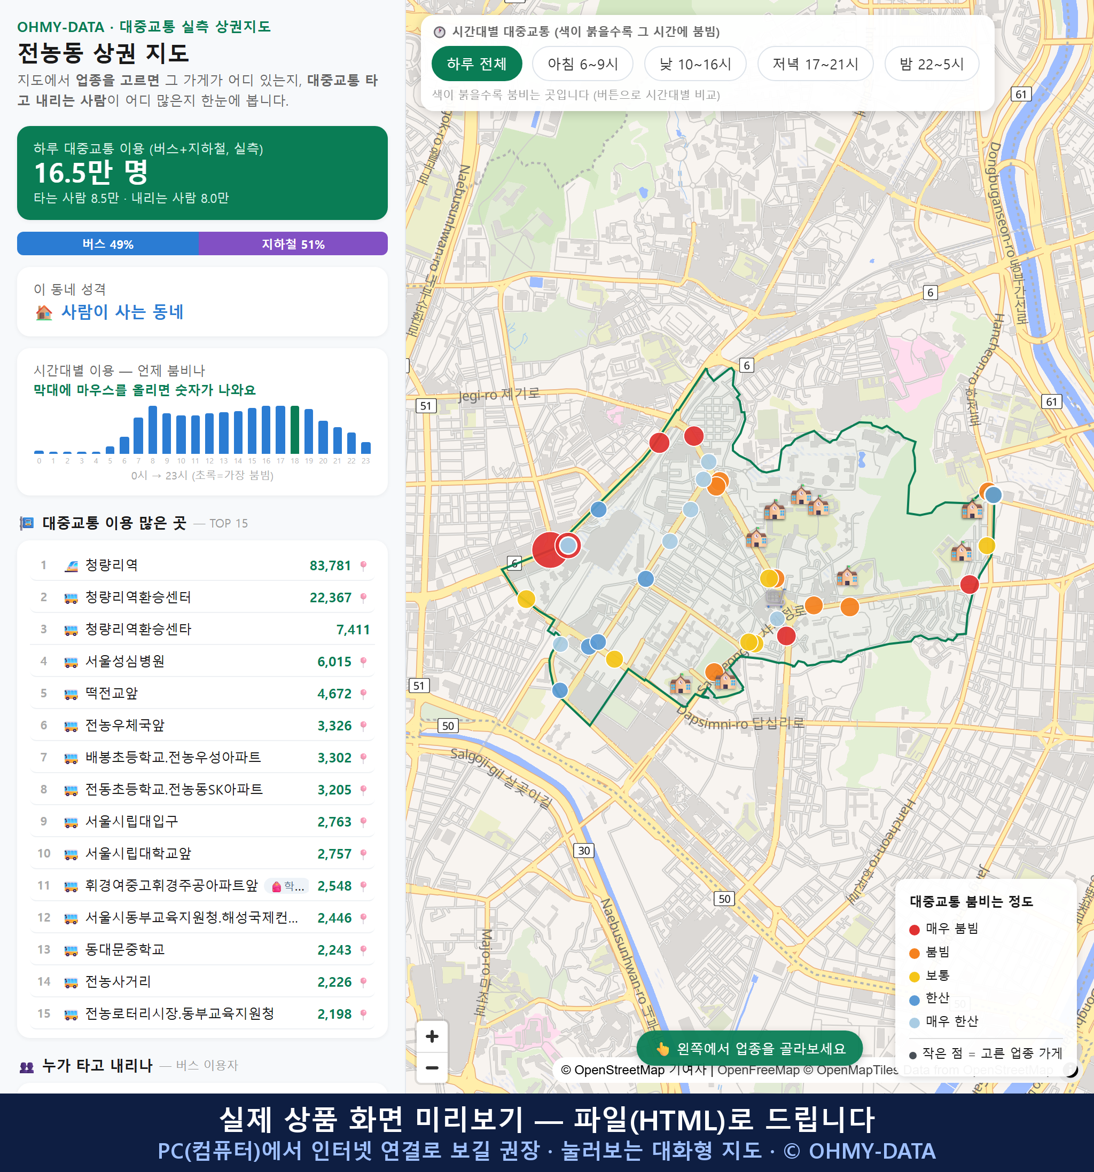The width and height of the screenshot is (1094, 1172).
Task: Click the pin icon on 서울성심병원 row
Action: [363, 662]
